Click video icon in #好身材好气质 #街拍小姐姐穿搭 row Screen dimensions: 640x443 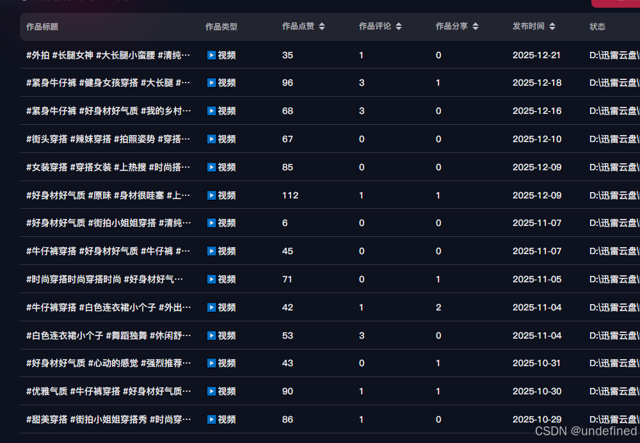211,223
